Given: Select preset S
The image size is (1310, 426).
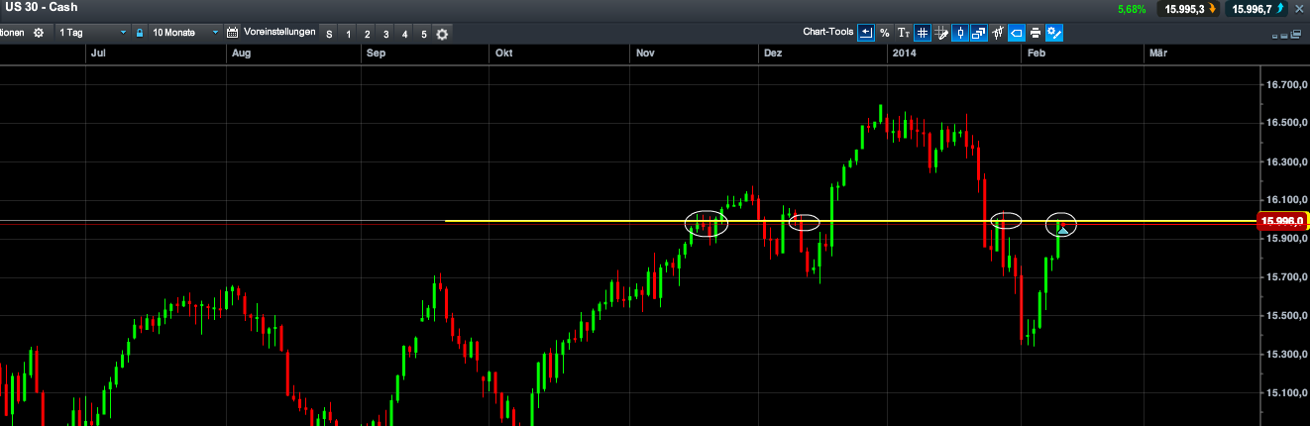Looking at the screenshot, I should (330, 34).
